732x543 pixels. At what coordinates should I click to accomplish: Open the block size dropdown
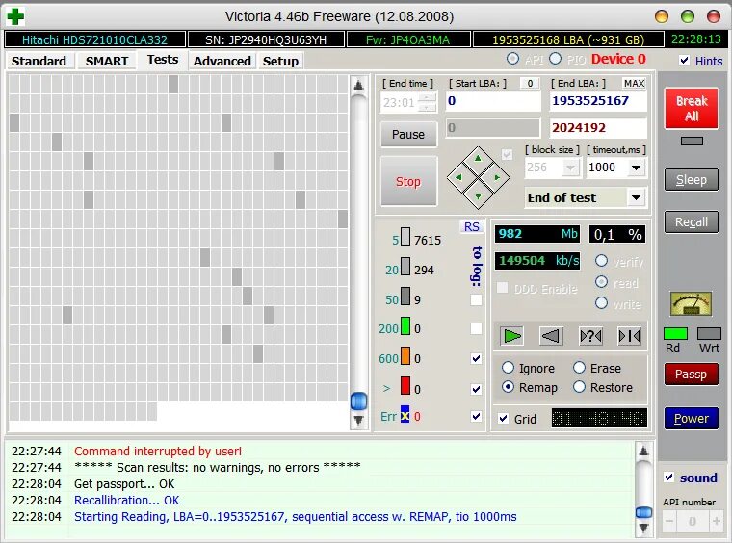pos(570,168)
